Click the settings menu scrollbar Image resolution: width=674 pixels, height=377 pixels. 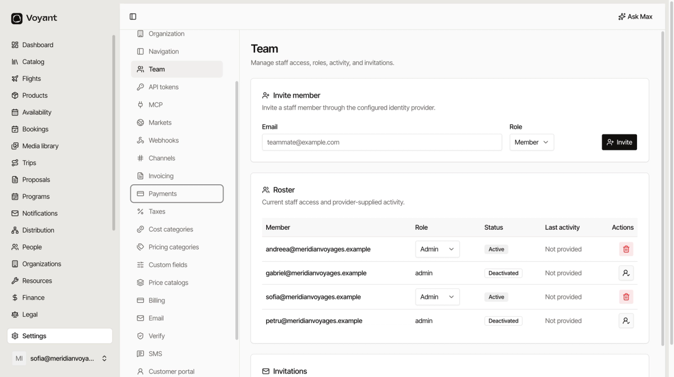pyautogui.click(x=236, y=211)
